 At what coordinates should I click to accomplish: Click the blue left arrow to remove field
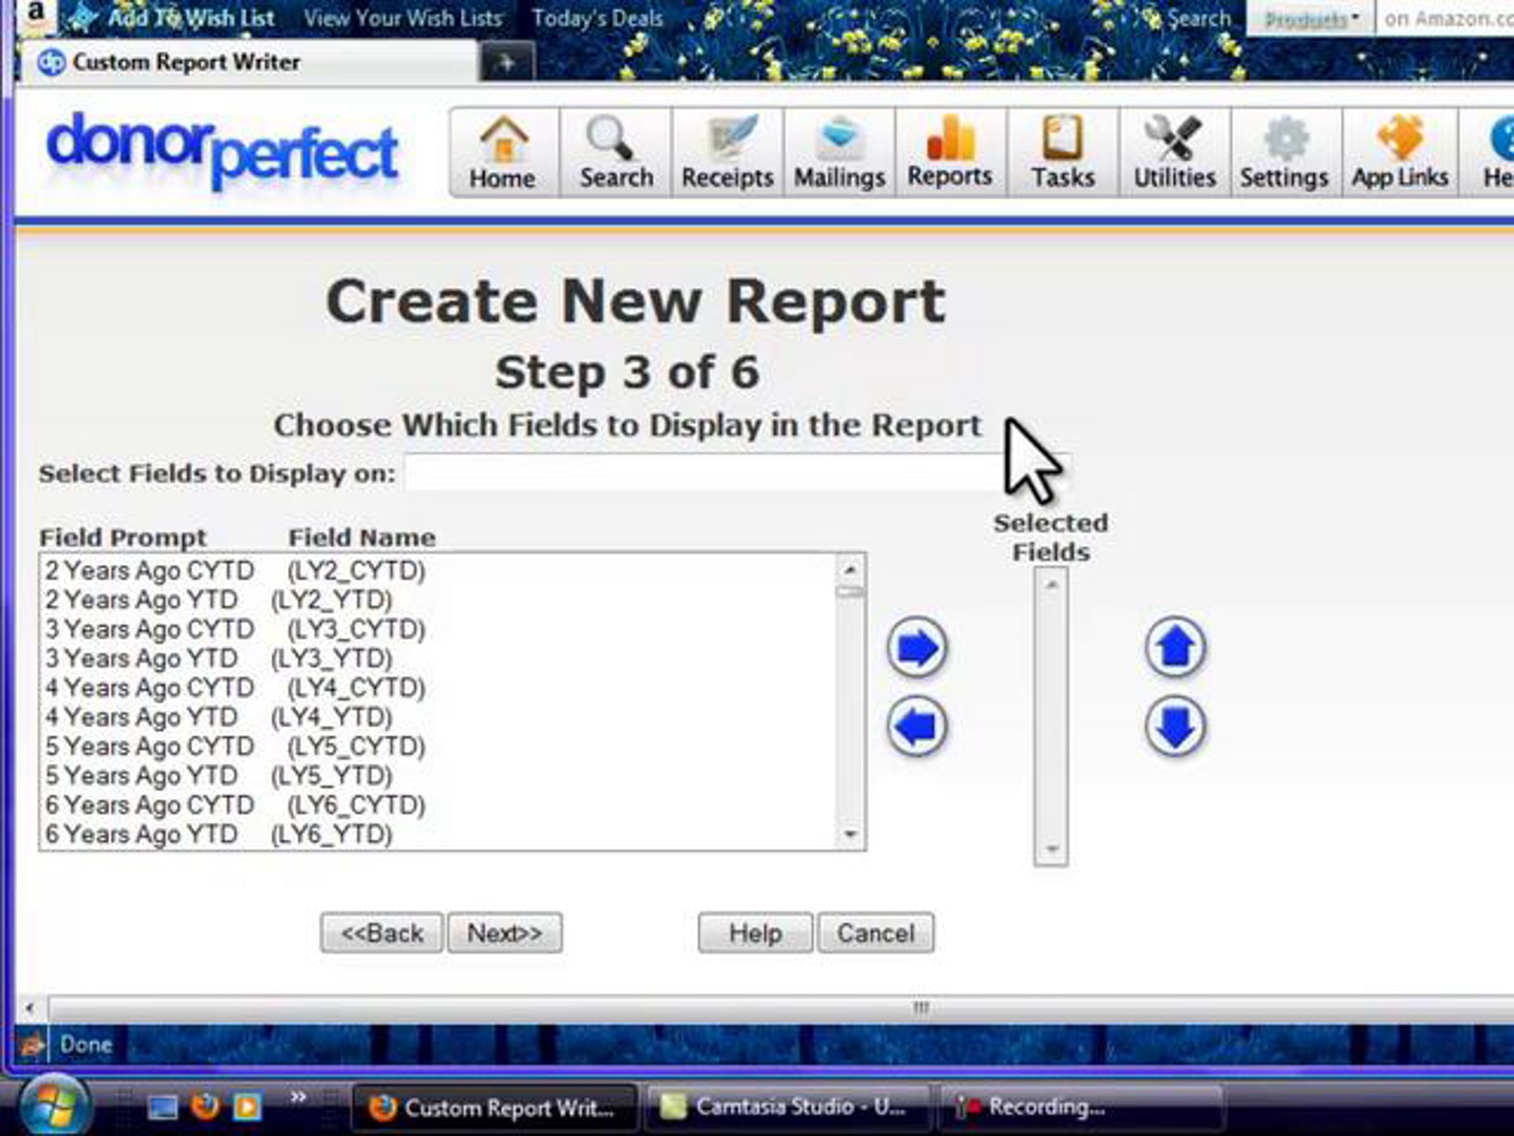click(917, 726)
